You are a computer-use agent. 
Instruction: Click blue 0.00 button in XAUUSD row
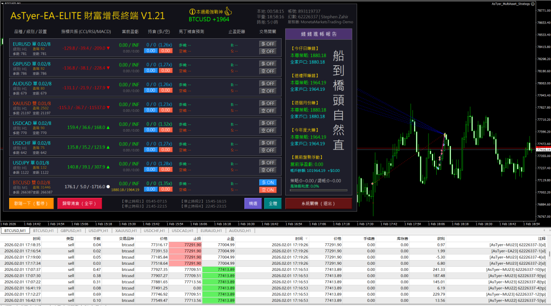click(151, 110)
